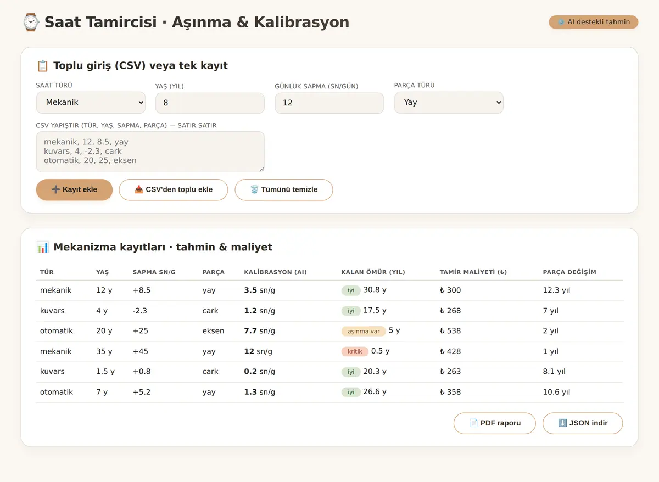Click the 1.5 y age cell

105,372
